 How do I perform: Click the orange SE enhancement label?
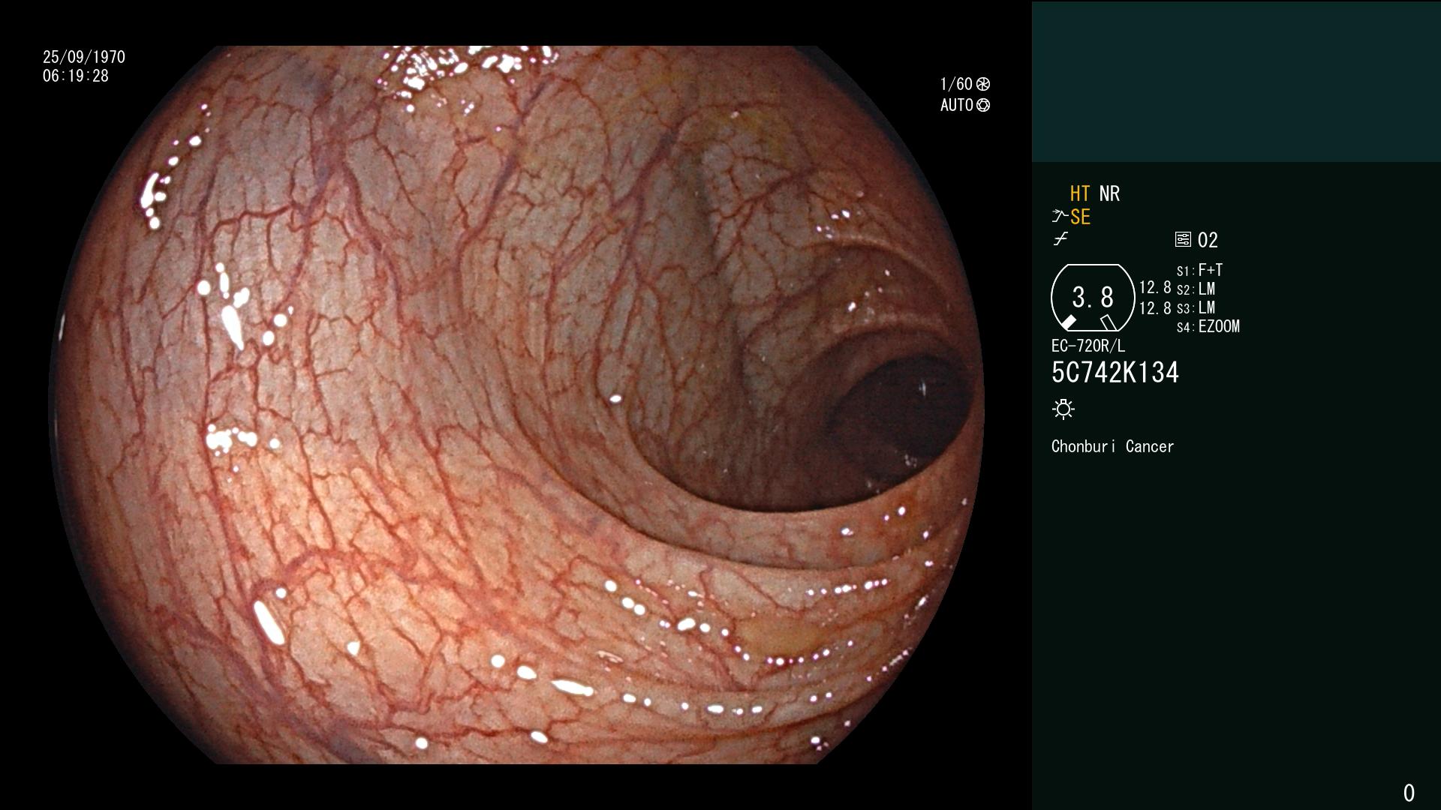[x=1080, y=217]
